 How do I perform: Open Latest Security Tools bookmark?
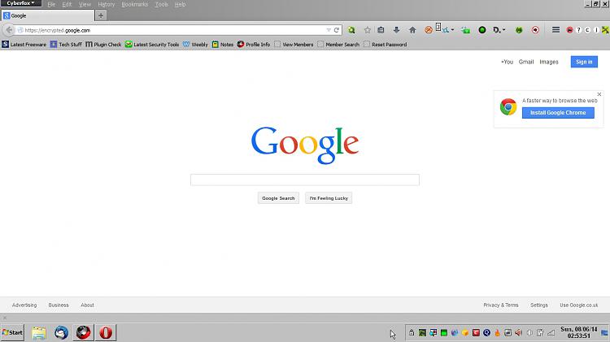pyautogui.click(x=152, y=45)
